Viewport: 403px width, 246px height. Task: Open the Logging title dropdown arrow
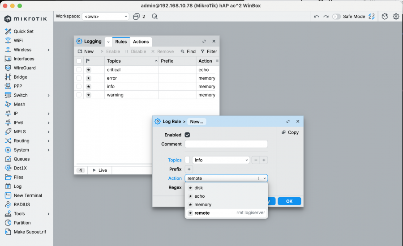tap(108, 42)
